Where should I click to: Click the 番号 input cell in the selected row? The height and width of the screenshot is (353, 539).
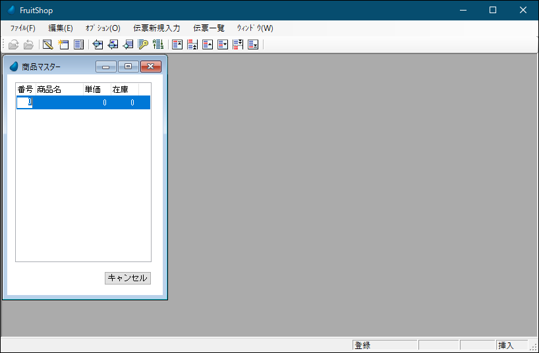pyautogui.click(x=24, y=103)
